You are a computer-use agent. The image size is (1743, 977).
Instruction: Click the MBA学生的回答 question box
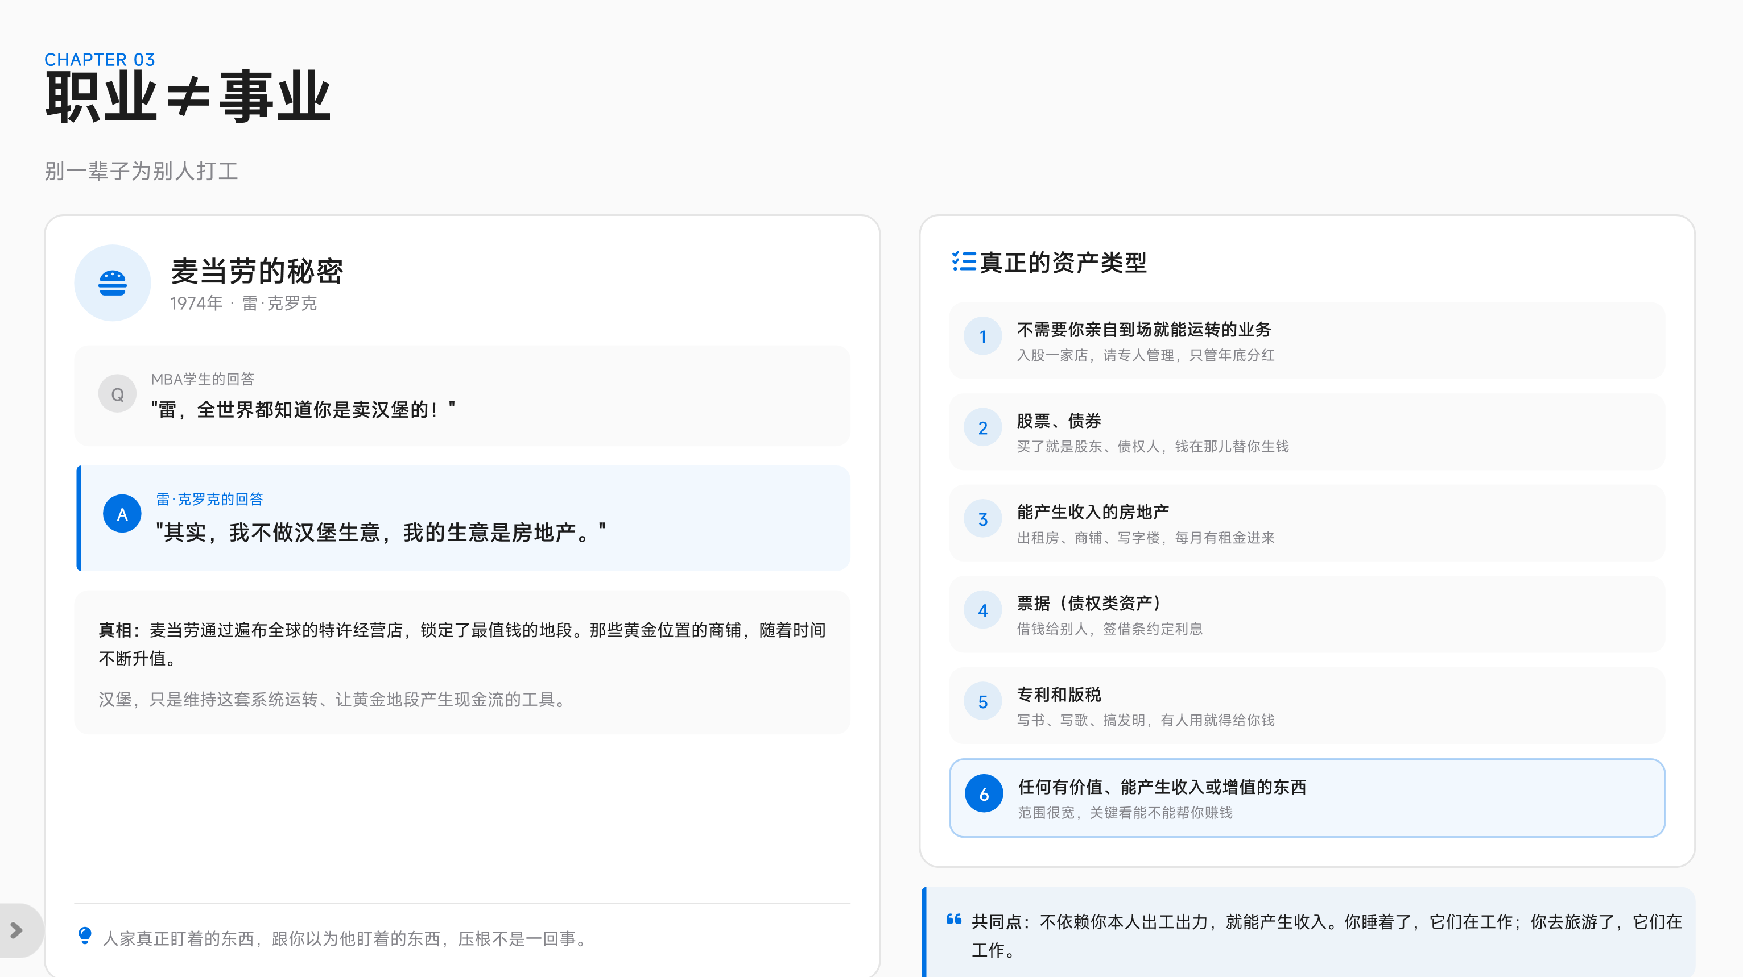tap(462, 396)
